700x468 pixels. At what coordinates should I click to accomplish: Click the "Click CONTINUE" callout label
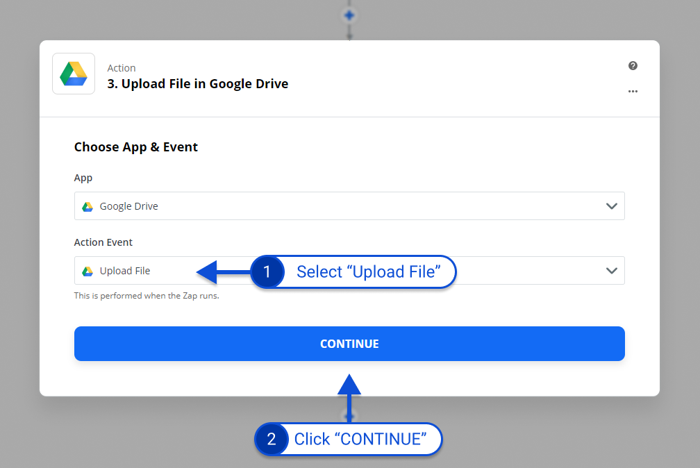click(358, 439)
